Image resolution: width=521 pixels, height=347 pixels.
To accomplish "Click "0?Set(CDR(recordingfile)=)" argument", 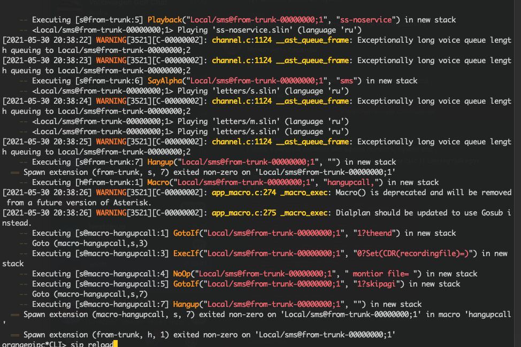I will click(x=413, y=253).
